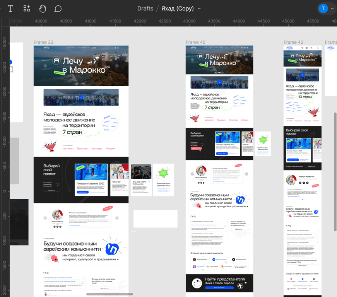Screen dimensions: 337x297
Task: Select the Frame 42 label
Action: pos(293,42)
